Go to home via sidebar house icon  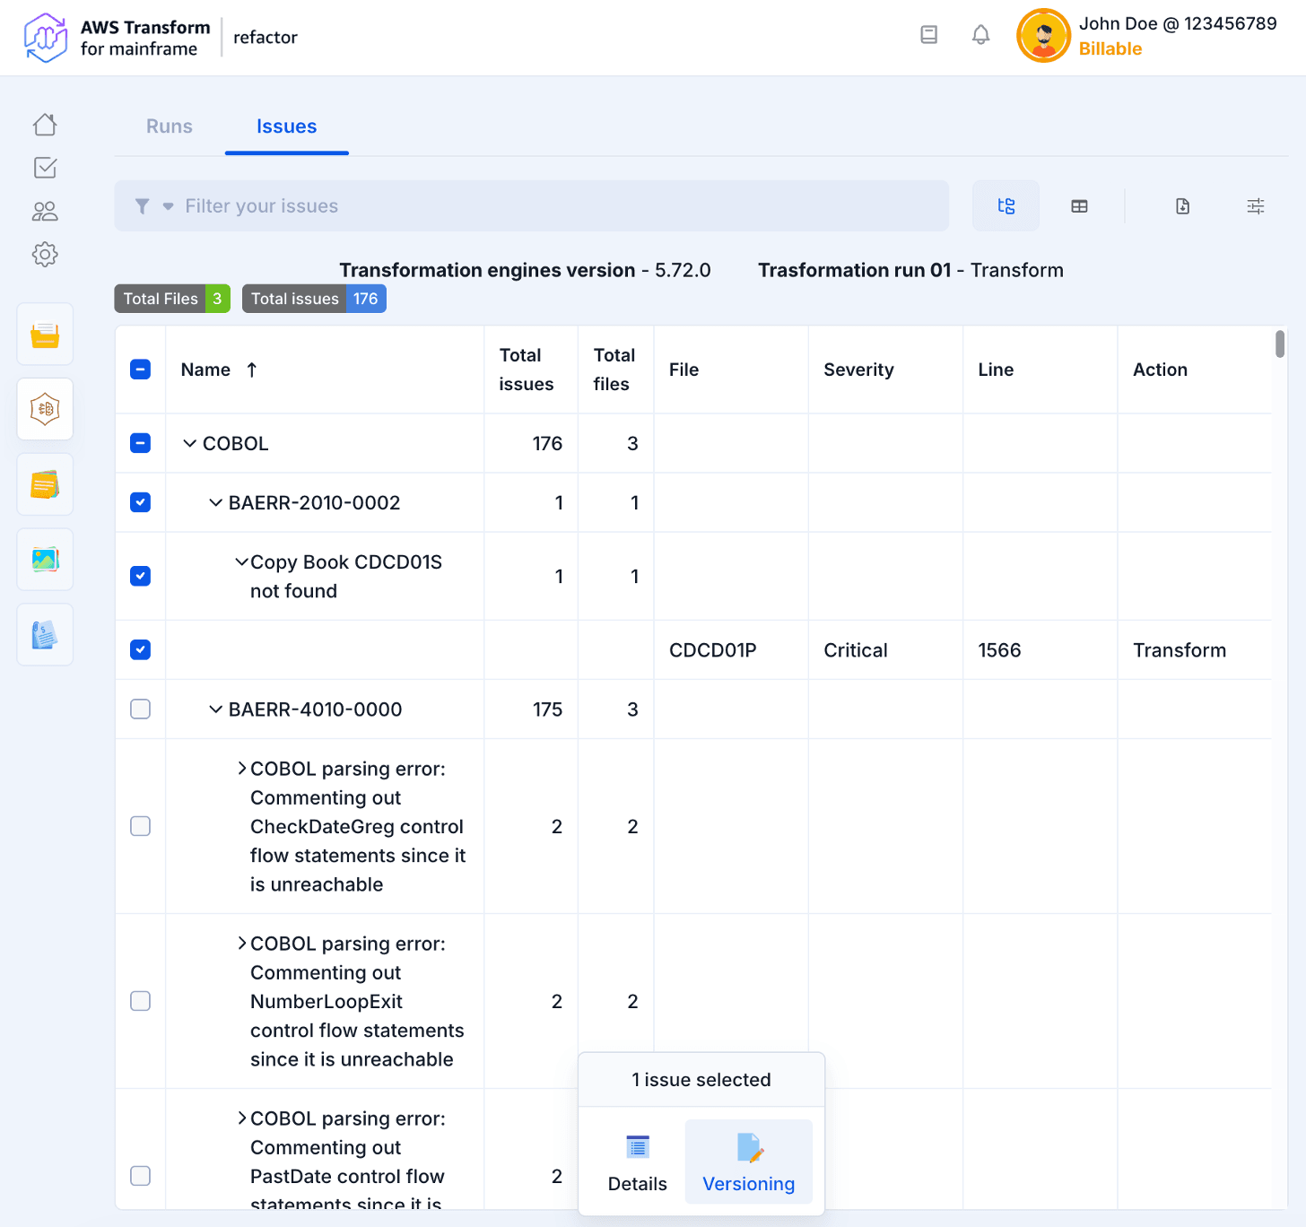coord(45,125)
